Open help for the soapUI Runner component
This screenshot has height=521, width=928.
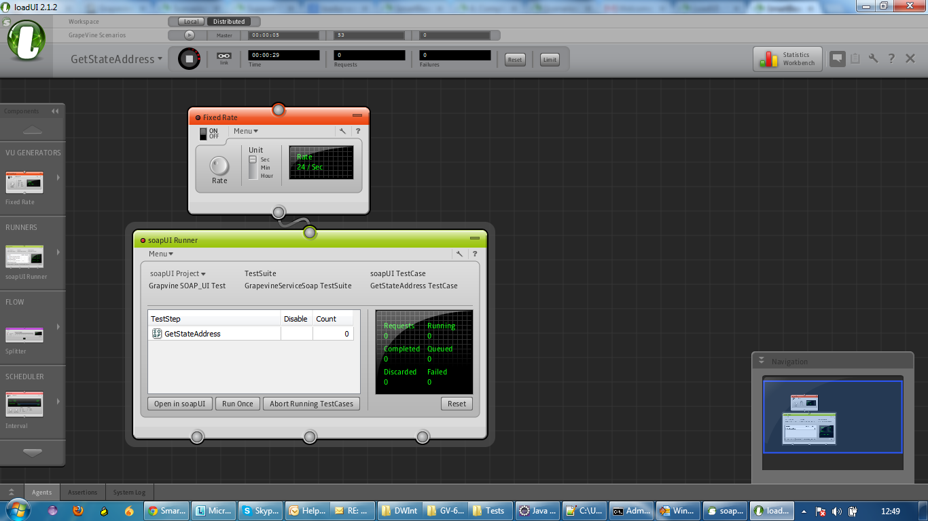(x=474, y=254)
